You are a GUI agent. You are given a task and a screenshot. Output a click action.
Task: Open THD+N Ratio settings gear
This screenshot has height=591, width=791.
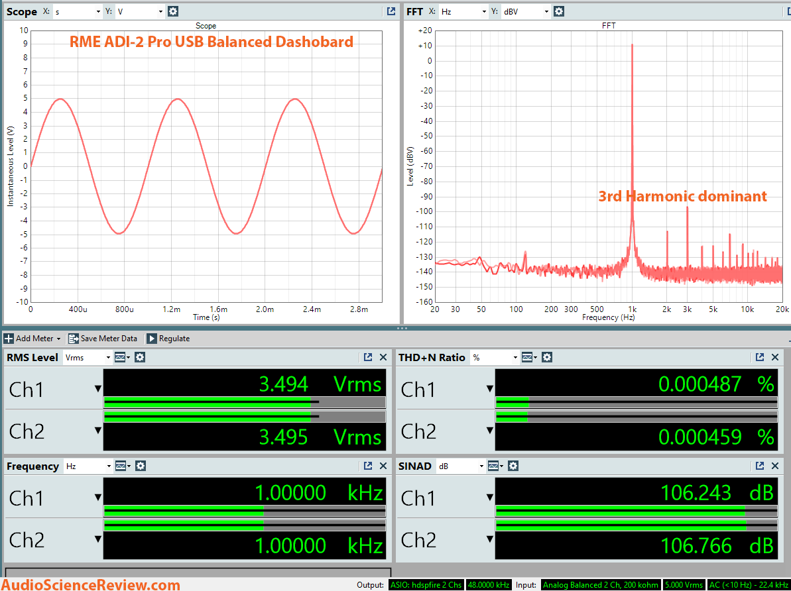pyautogui.click(x=547, y=358)
